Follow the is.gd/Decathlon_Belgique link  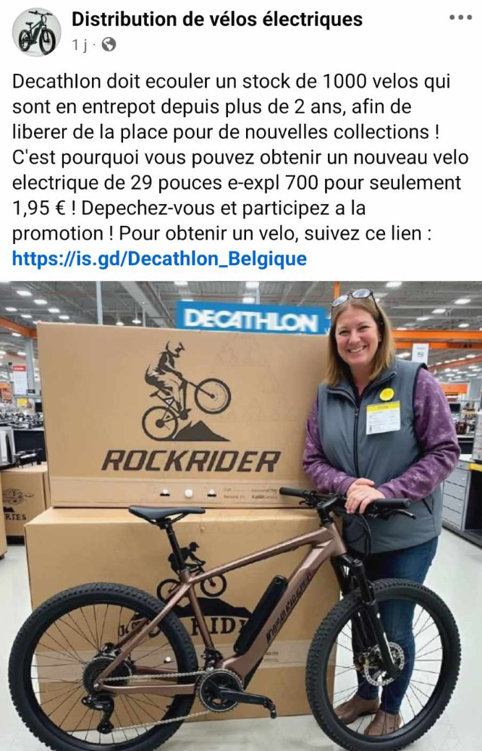[159, 259]
